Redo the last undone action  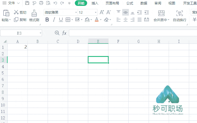click(x=62, y=3)
